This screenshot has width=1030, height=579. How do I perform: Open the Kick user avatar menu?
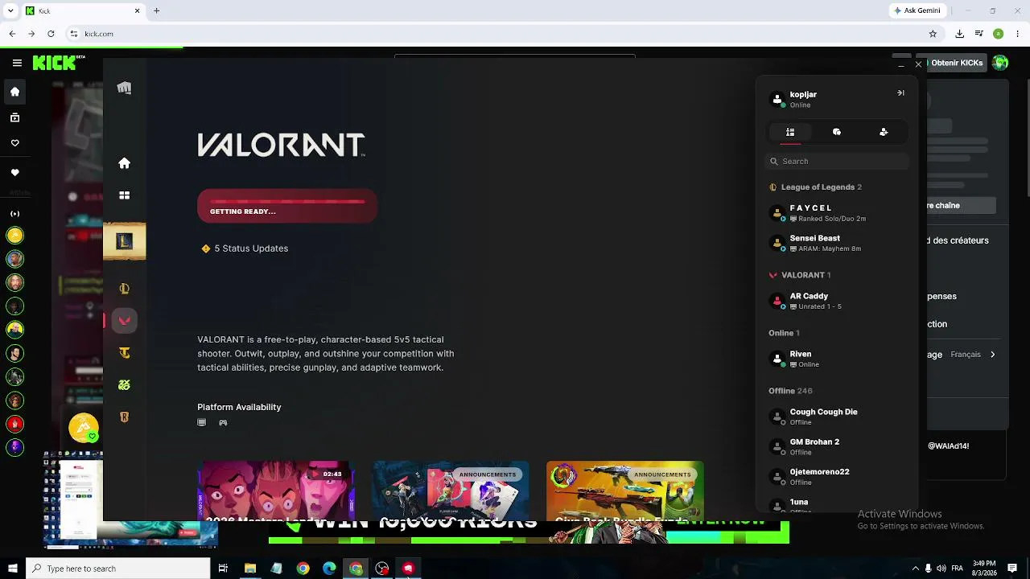click(1000, 63)
